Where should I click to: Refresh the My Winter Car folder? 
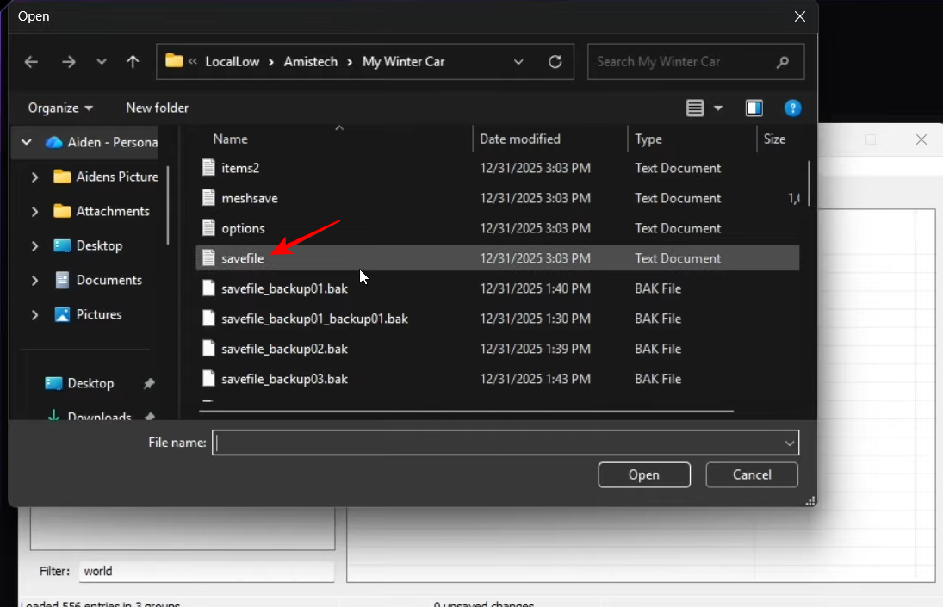click(555, 62)
